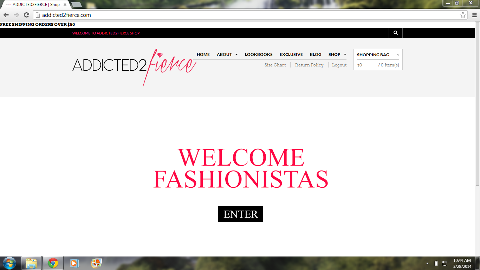The width and height of the screenshot is (480, 270).
Task: Expand the ABOUT menu dropdown
Action: (x=227, y=54)
